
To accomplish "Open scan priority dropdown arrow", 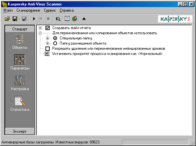I will coord(47,54).
